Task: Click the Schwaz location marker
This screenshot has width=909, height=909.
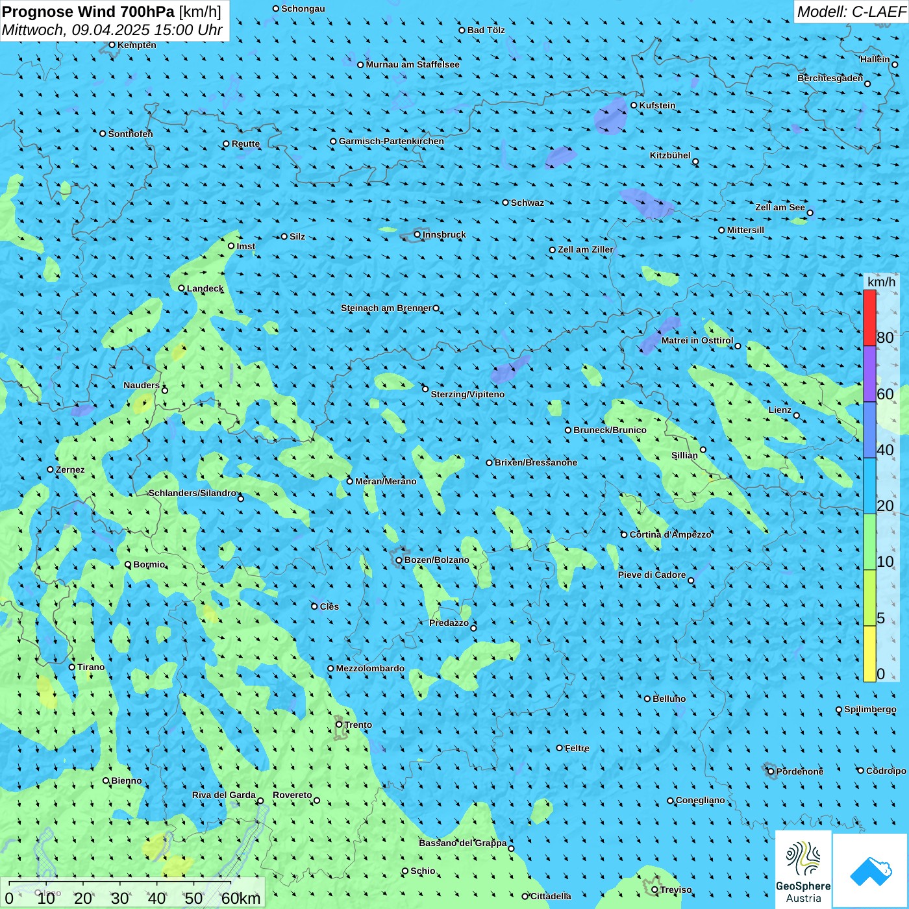Action: tap(506, 203)
